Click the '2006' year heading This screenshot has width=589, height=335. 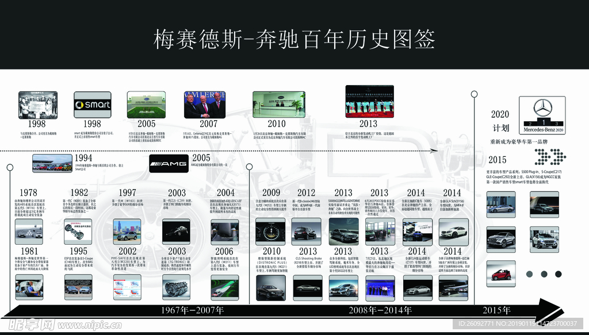[x=224, y=251]
